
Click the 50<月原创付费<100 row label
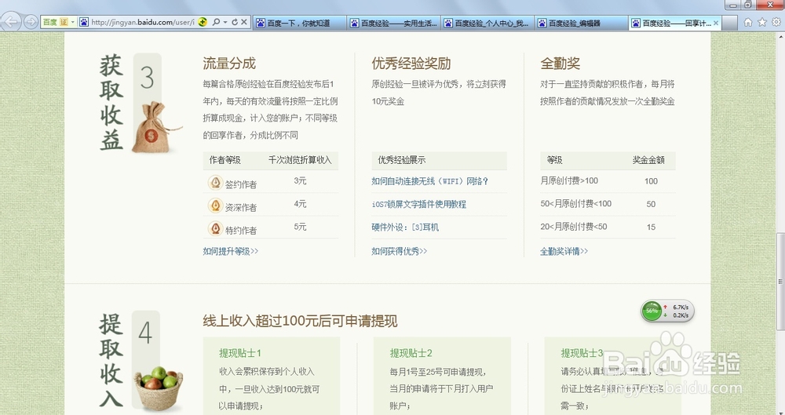575,204
